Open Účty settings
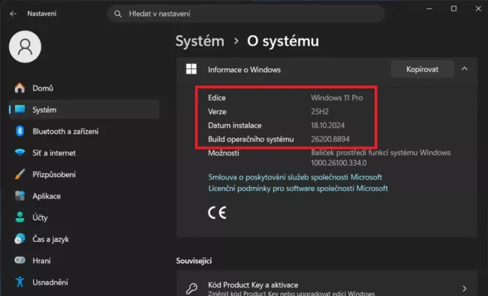The height and width of the screenshot is (296, 488). tap(84, 217)
